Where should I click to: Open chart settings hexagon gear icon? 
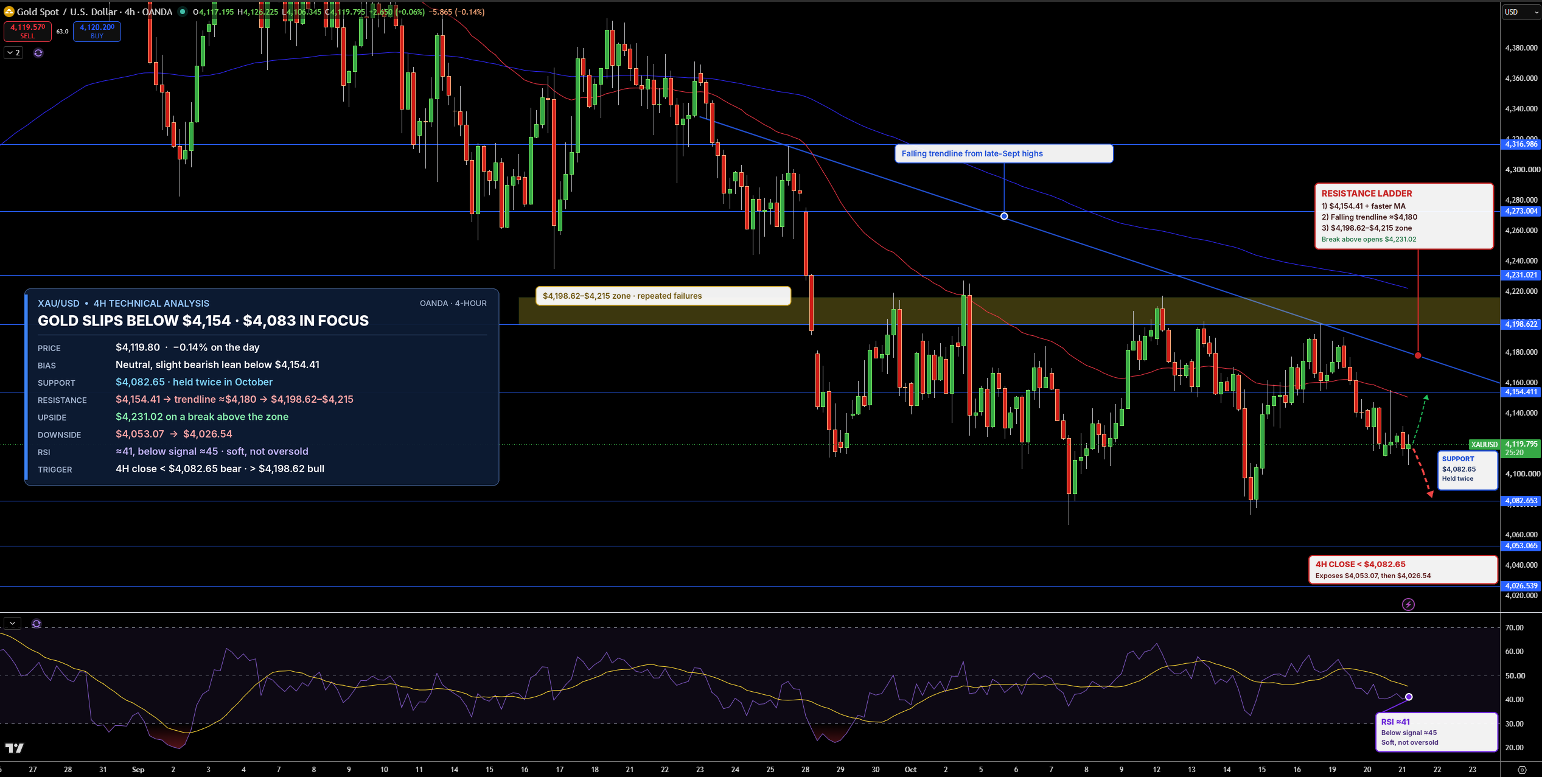coord(1522,769)
